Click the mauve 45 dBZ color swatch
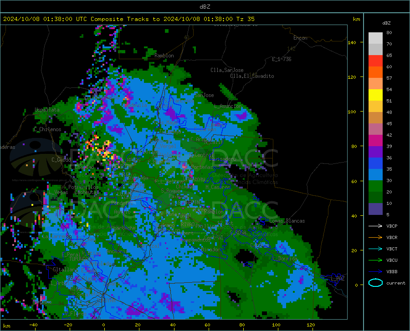Viewport: 410px width, 331px height. pos(375,129)
